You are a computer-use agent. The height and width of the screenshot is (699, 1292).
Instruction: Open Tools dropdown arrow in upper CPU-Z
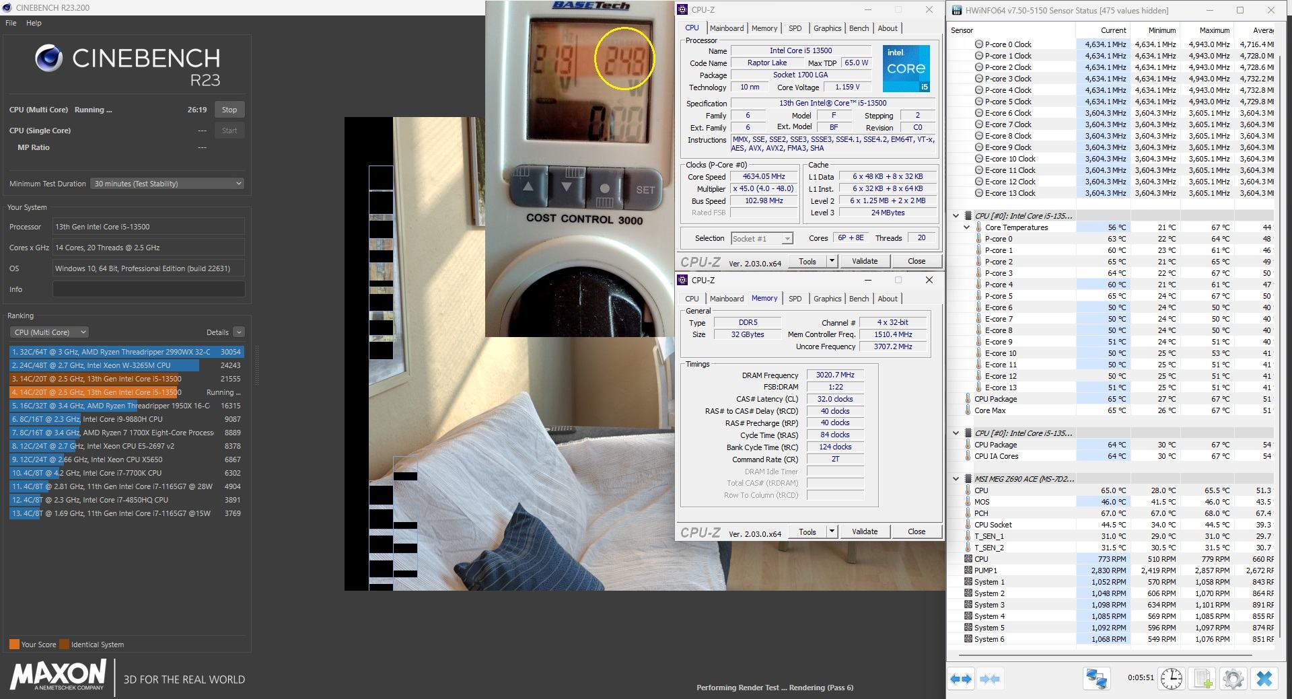pyautogui.click(x=832, y=261)
